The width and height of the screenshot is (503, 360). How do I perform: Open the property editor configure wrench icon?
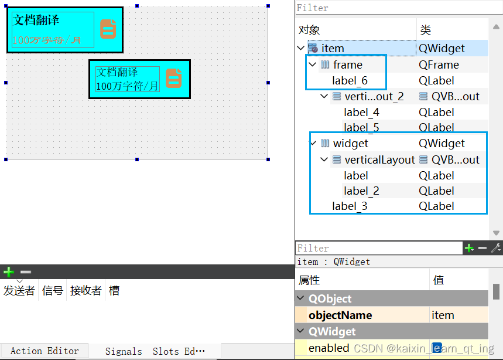click(x=495, y=248)
